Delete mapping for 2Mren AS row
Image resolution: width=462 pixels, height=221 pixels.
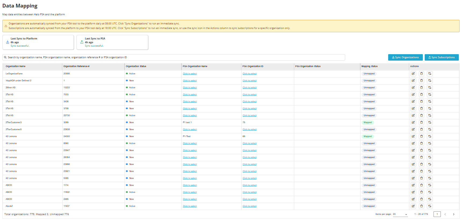tap(421, 87)
